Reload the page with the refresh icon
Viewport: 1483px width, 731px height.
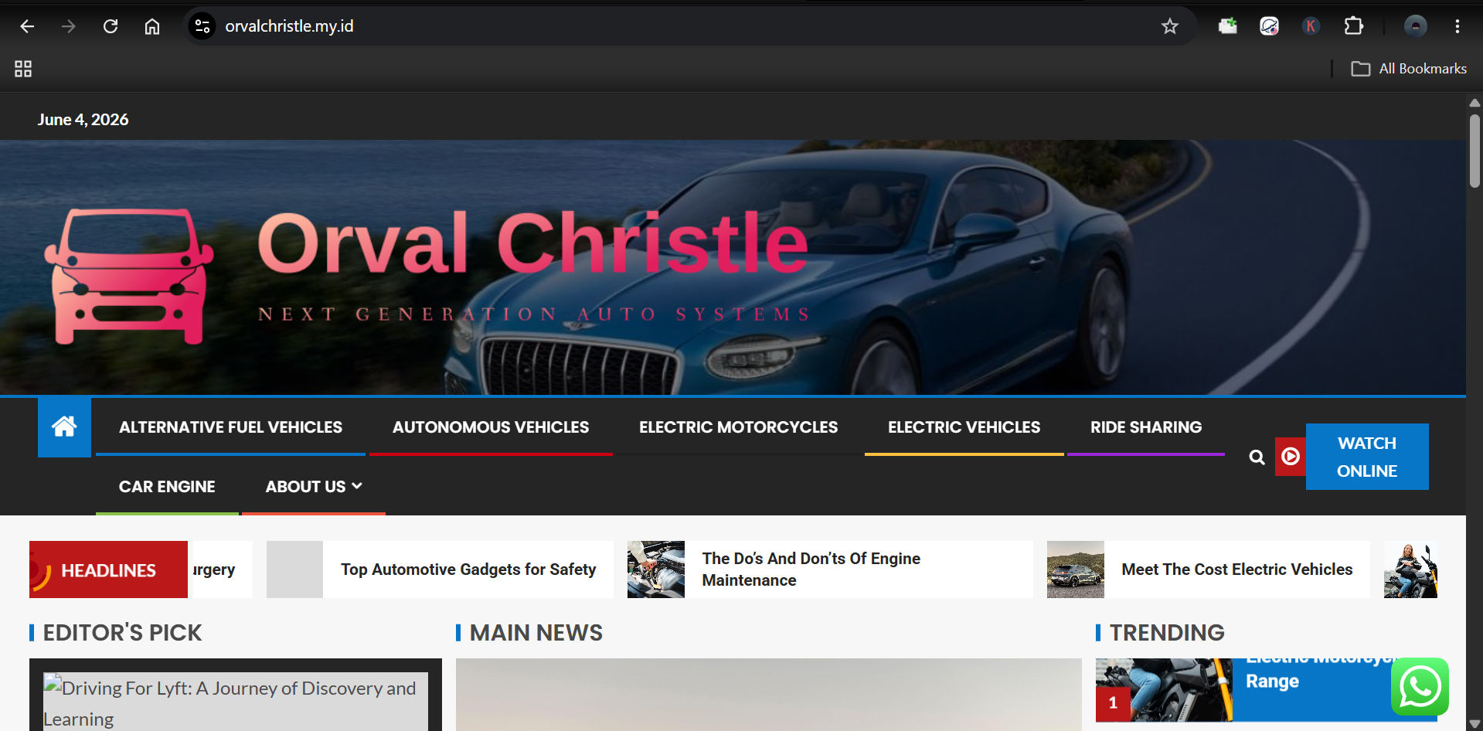[111, 26]
